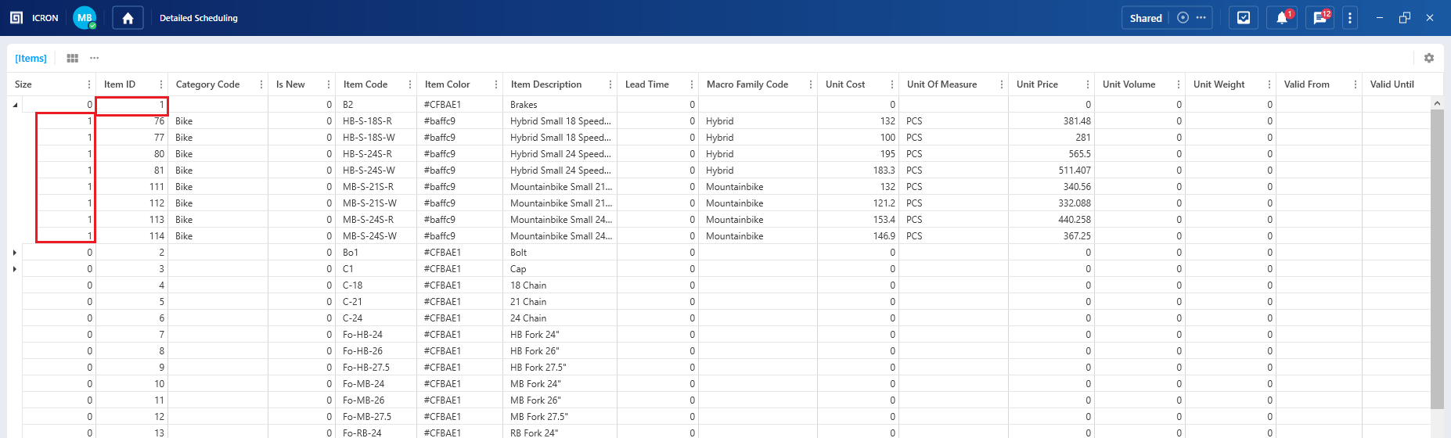Viewport: 1451px width, 438px height.
Task: Open the MB user profile avatar
Action: click(x=85, y=17)
